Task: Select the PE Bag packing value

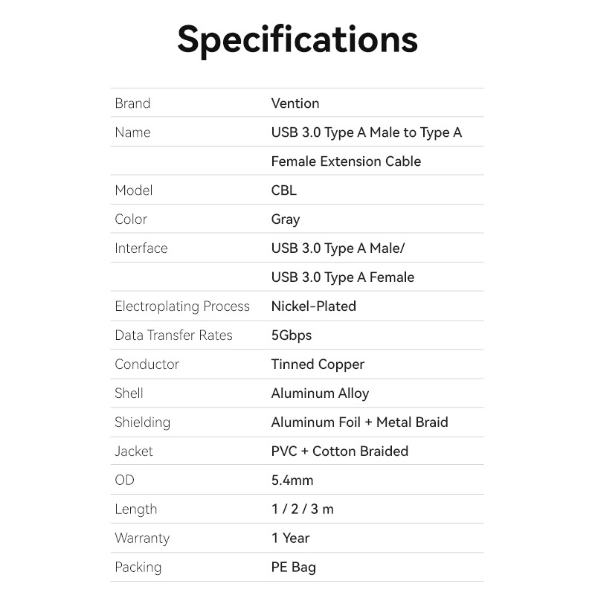Action: 293,567
